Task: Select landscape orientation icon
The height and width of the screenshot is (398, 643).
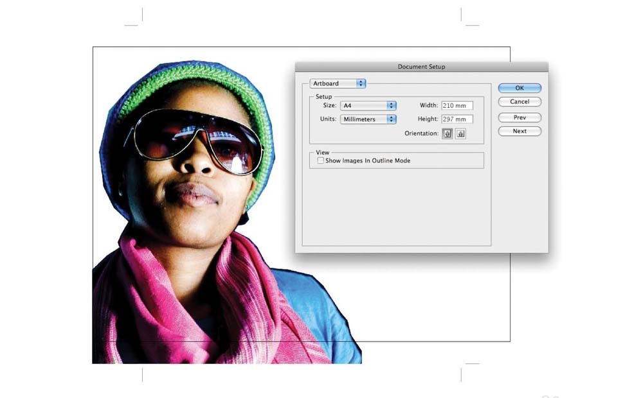Action: [x=460, y=134]
